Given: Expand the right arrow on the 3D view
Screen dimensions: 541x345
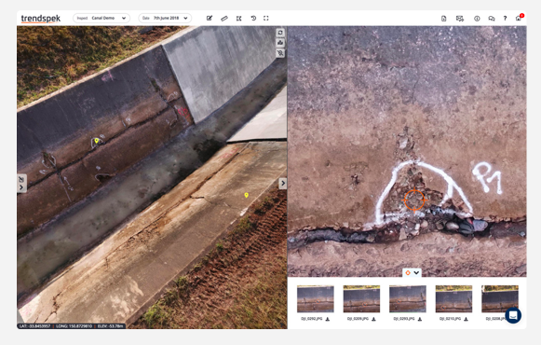Looking at the screenshot, I should coord(282,184).
